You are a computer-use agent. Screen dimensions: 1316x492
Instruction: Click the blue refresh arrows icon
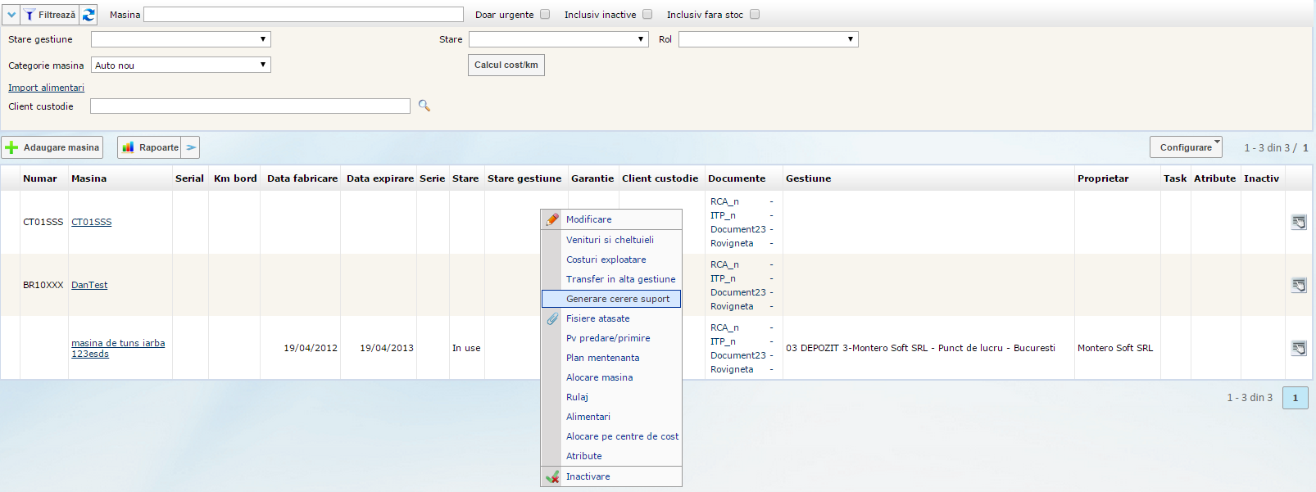click(x=88, y=15)
